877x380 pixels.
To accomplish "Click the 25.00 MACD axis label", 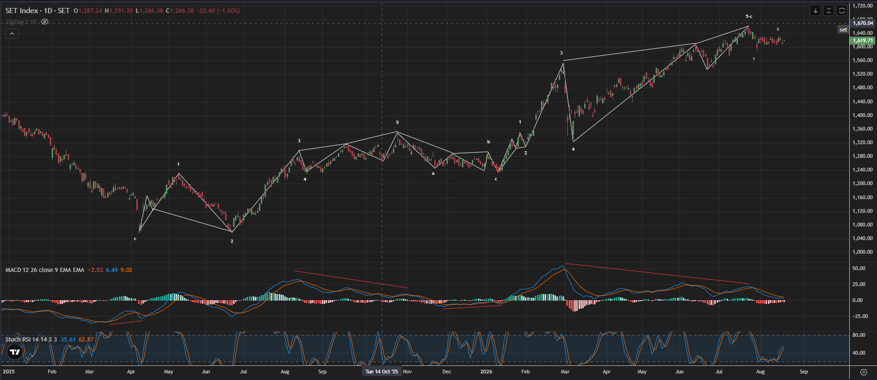I will (x=859, y=284).
